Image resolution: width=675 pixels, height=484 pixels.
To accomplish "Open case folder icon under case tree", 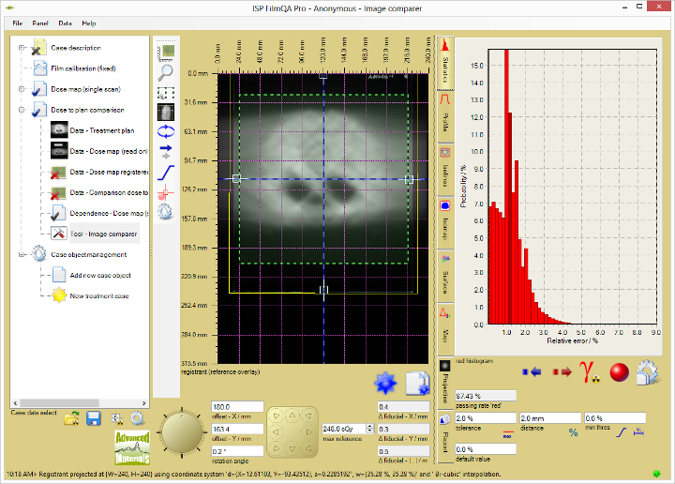I will [72, 418].
